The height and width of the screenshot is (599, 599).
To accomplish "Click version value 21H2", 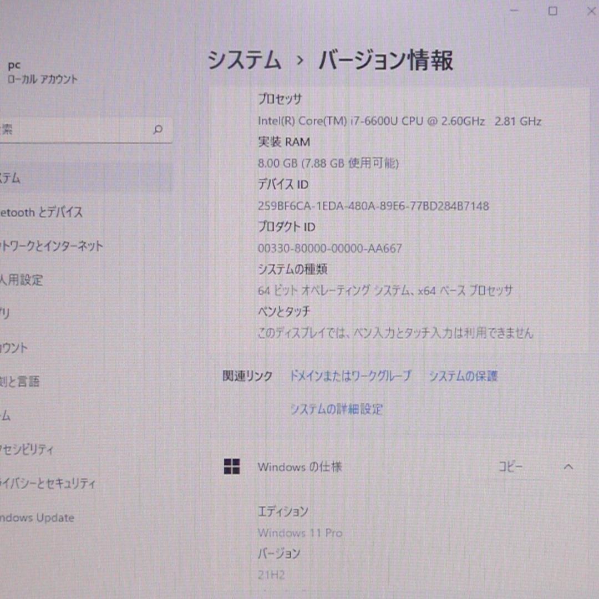I will pos(271,575).
